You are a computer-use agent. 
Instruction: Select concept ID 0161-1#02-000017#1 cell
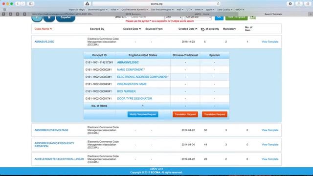tap(99, 99)
